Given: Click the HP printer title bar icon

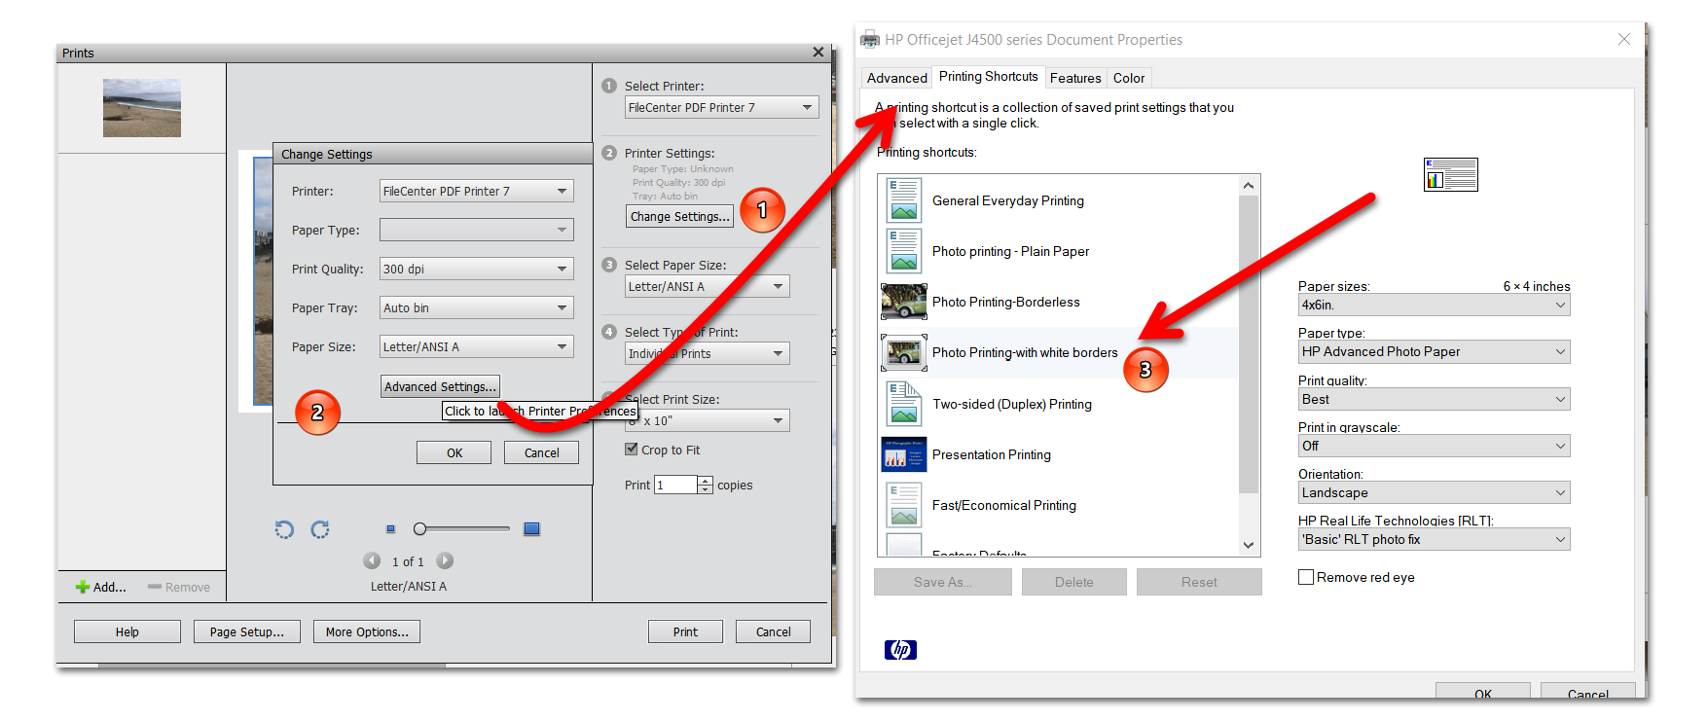Looking at the screenshot, I should click(x=870, y=40).
